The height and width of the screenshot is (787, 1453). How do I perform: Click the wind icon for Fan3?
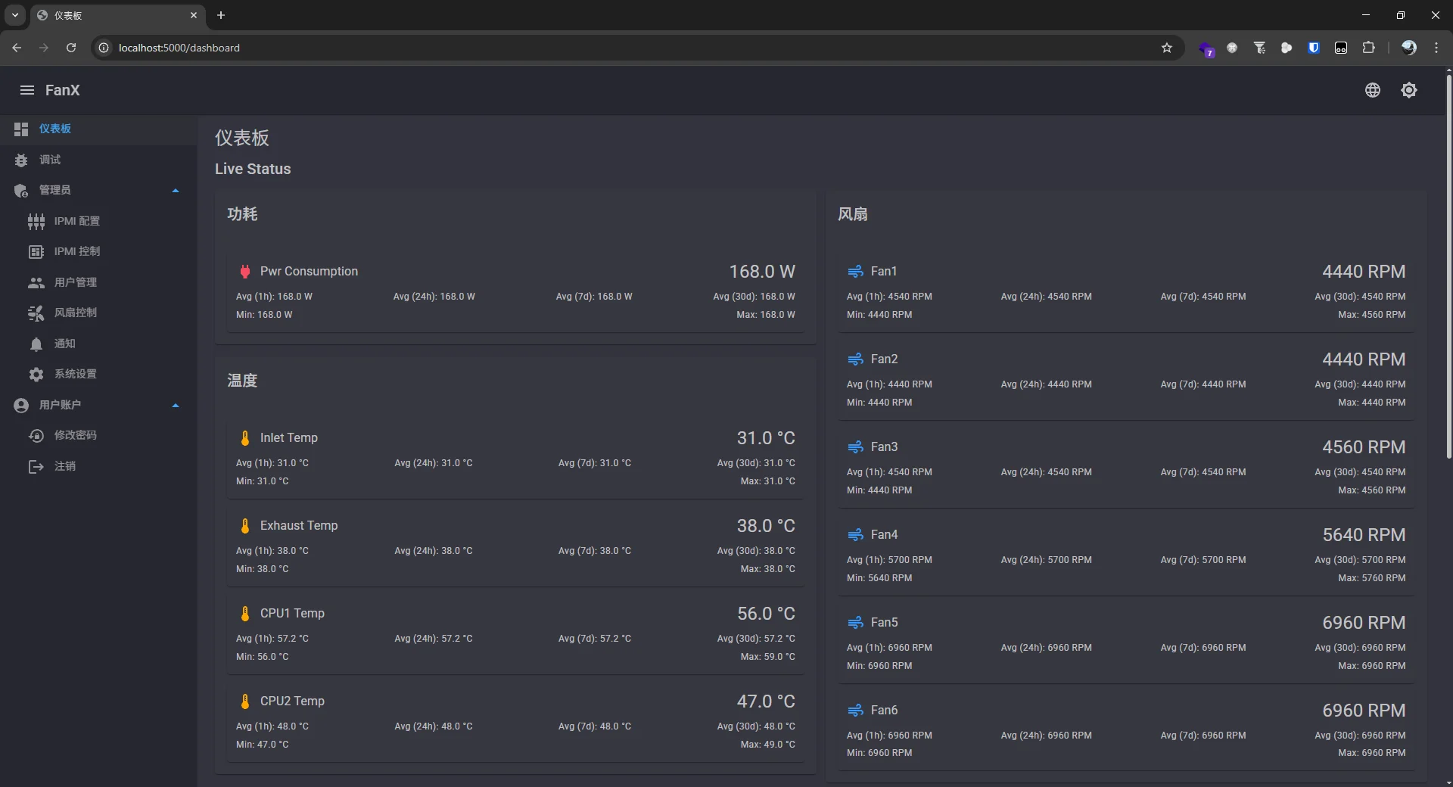[855, 447]
